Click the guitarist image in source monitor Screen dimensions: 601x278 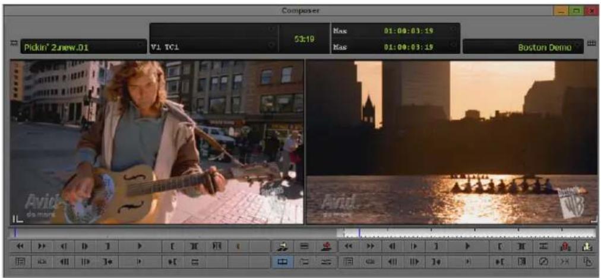[x=157, y=142]
